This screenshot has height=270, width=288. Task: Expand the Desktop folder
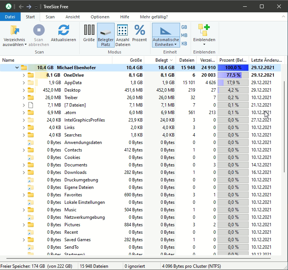point(24,90)
